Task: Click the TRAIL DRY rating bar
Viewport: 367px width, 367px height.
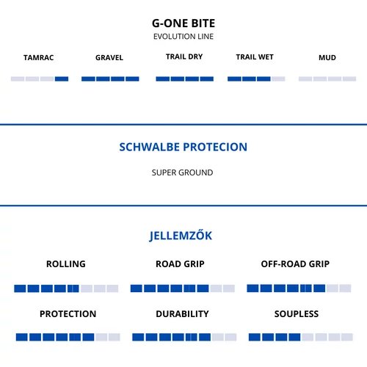Action: coord(185,79)
